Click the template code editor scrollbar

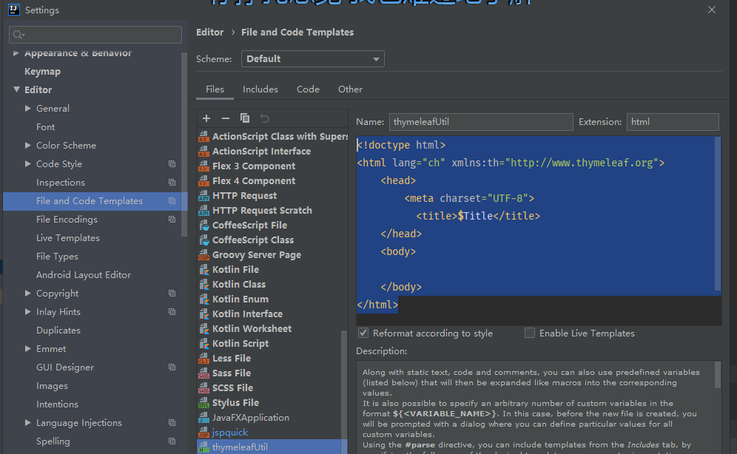point(718,214)
